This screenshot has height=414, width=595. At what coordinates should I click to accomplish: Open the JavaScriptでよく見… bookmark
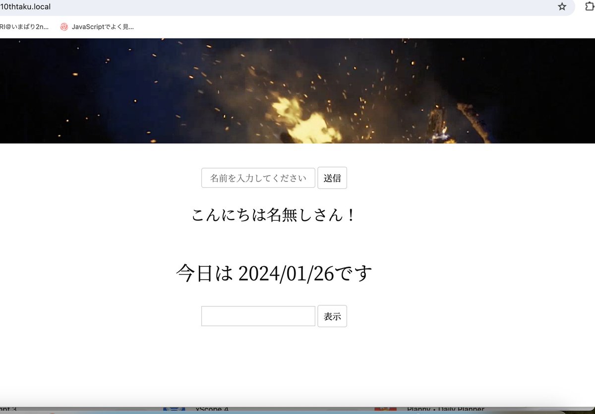pyautogui.click(x=97, y=27)
